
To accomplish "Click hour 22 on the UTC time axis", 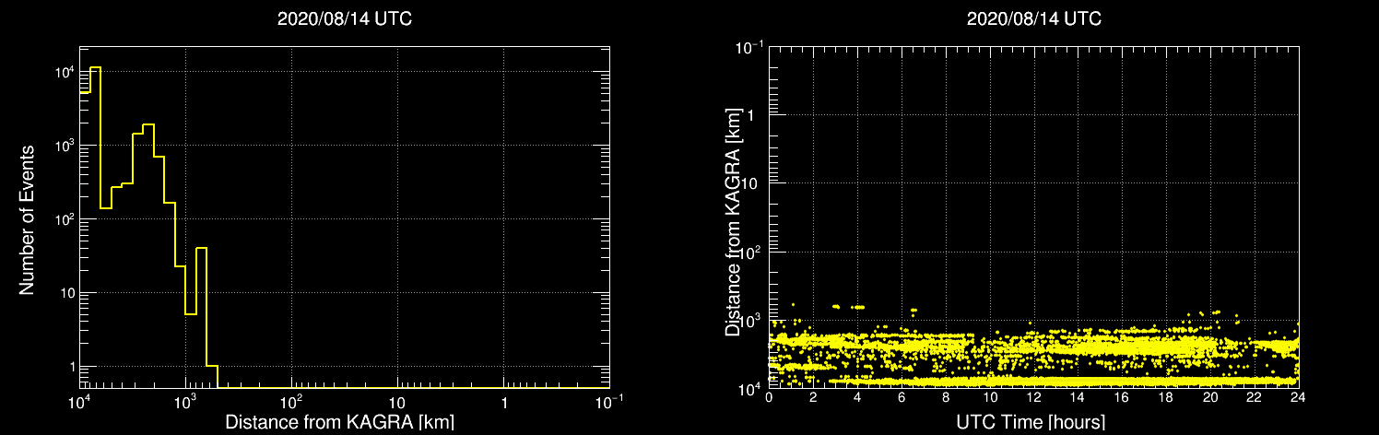I will (x=1255, y=398).
